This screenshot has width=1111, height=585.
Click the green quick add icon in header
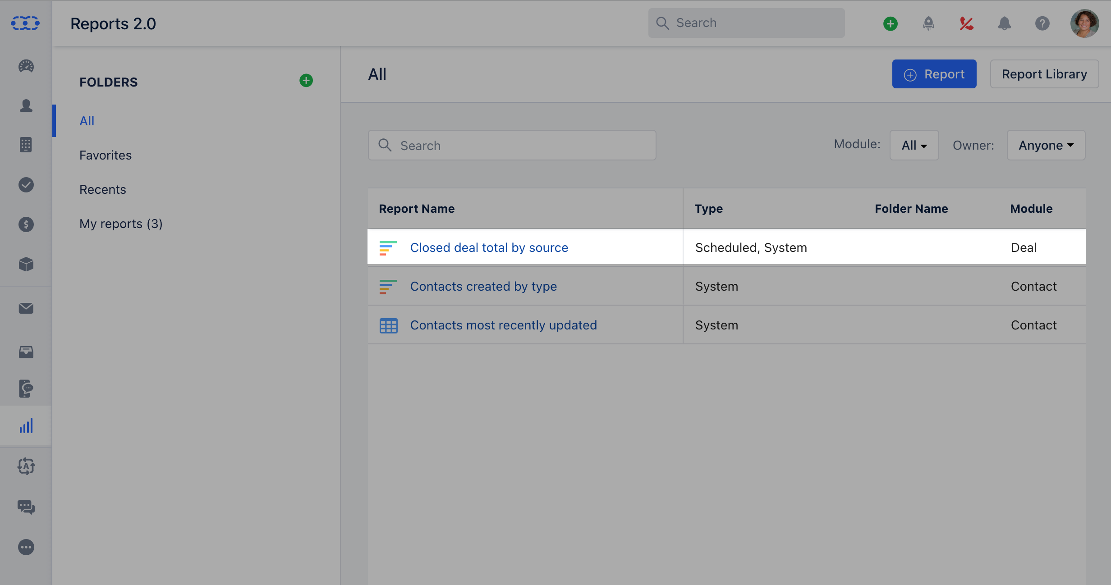coord(890,23)
